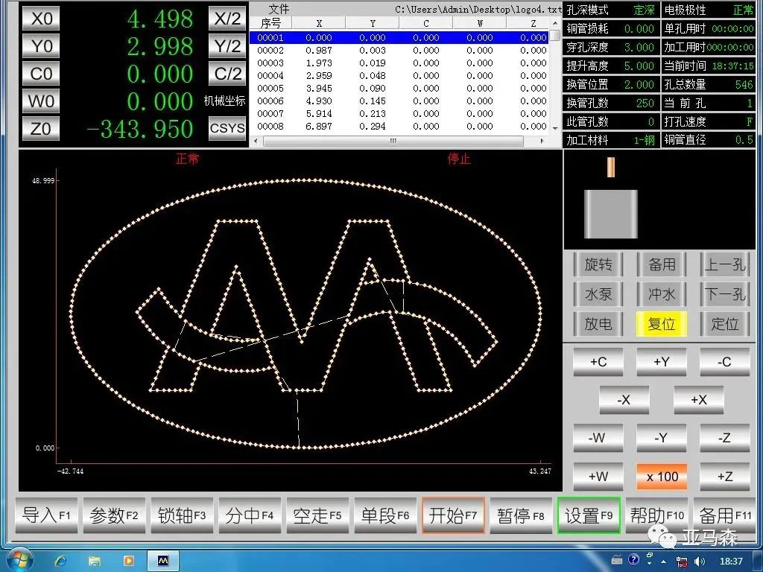763x572 pixels.
Task: Toggle 单段 F6 single-block mode
Action: tap(385, 515)
